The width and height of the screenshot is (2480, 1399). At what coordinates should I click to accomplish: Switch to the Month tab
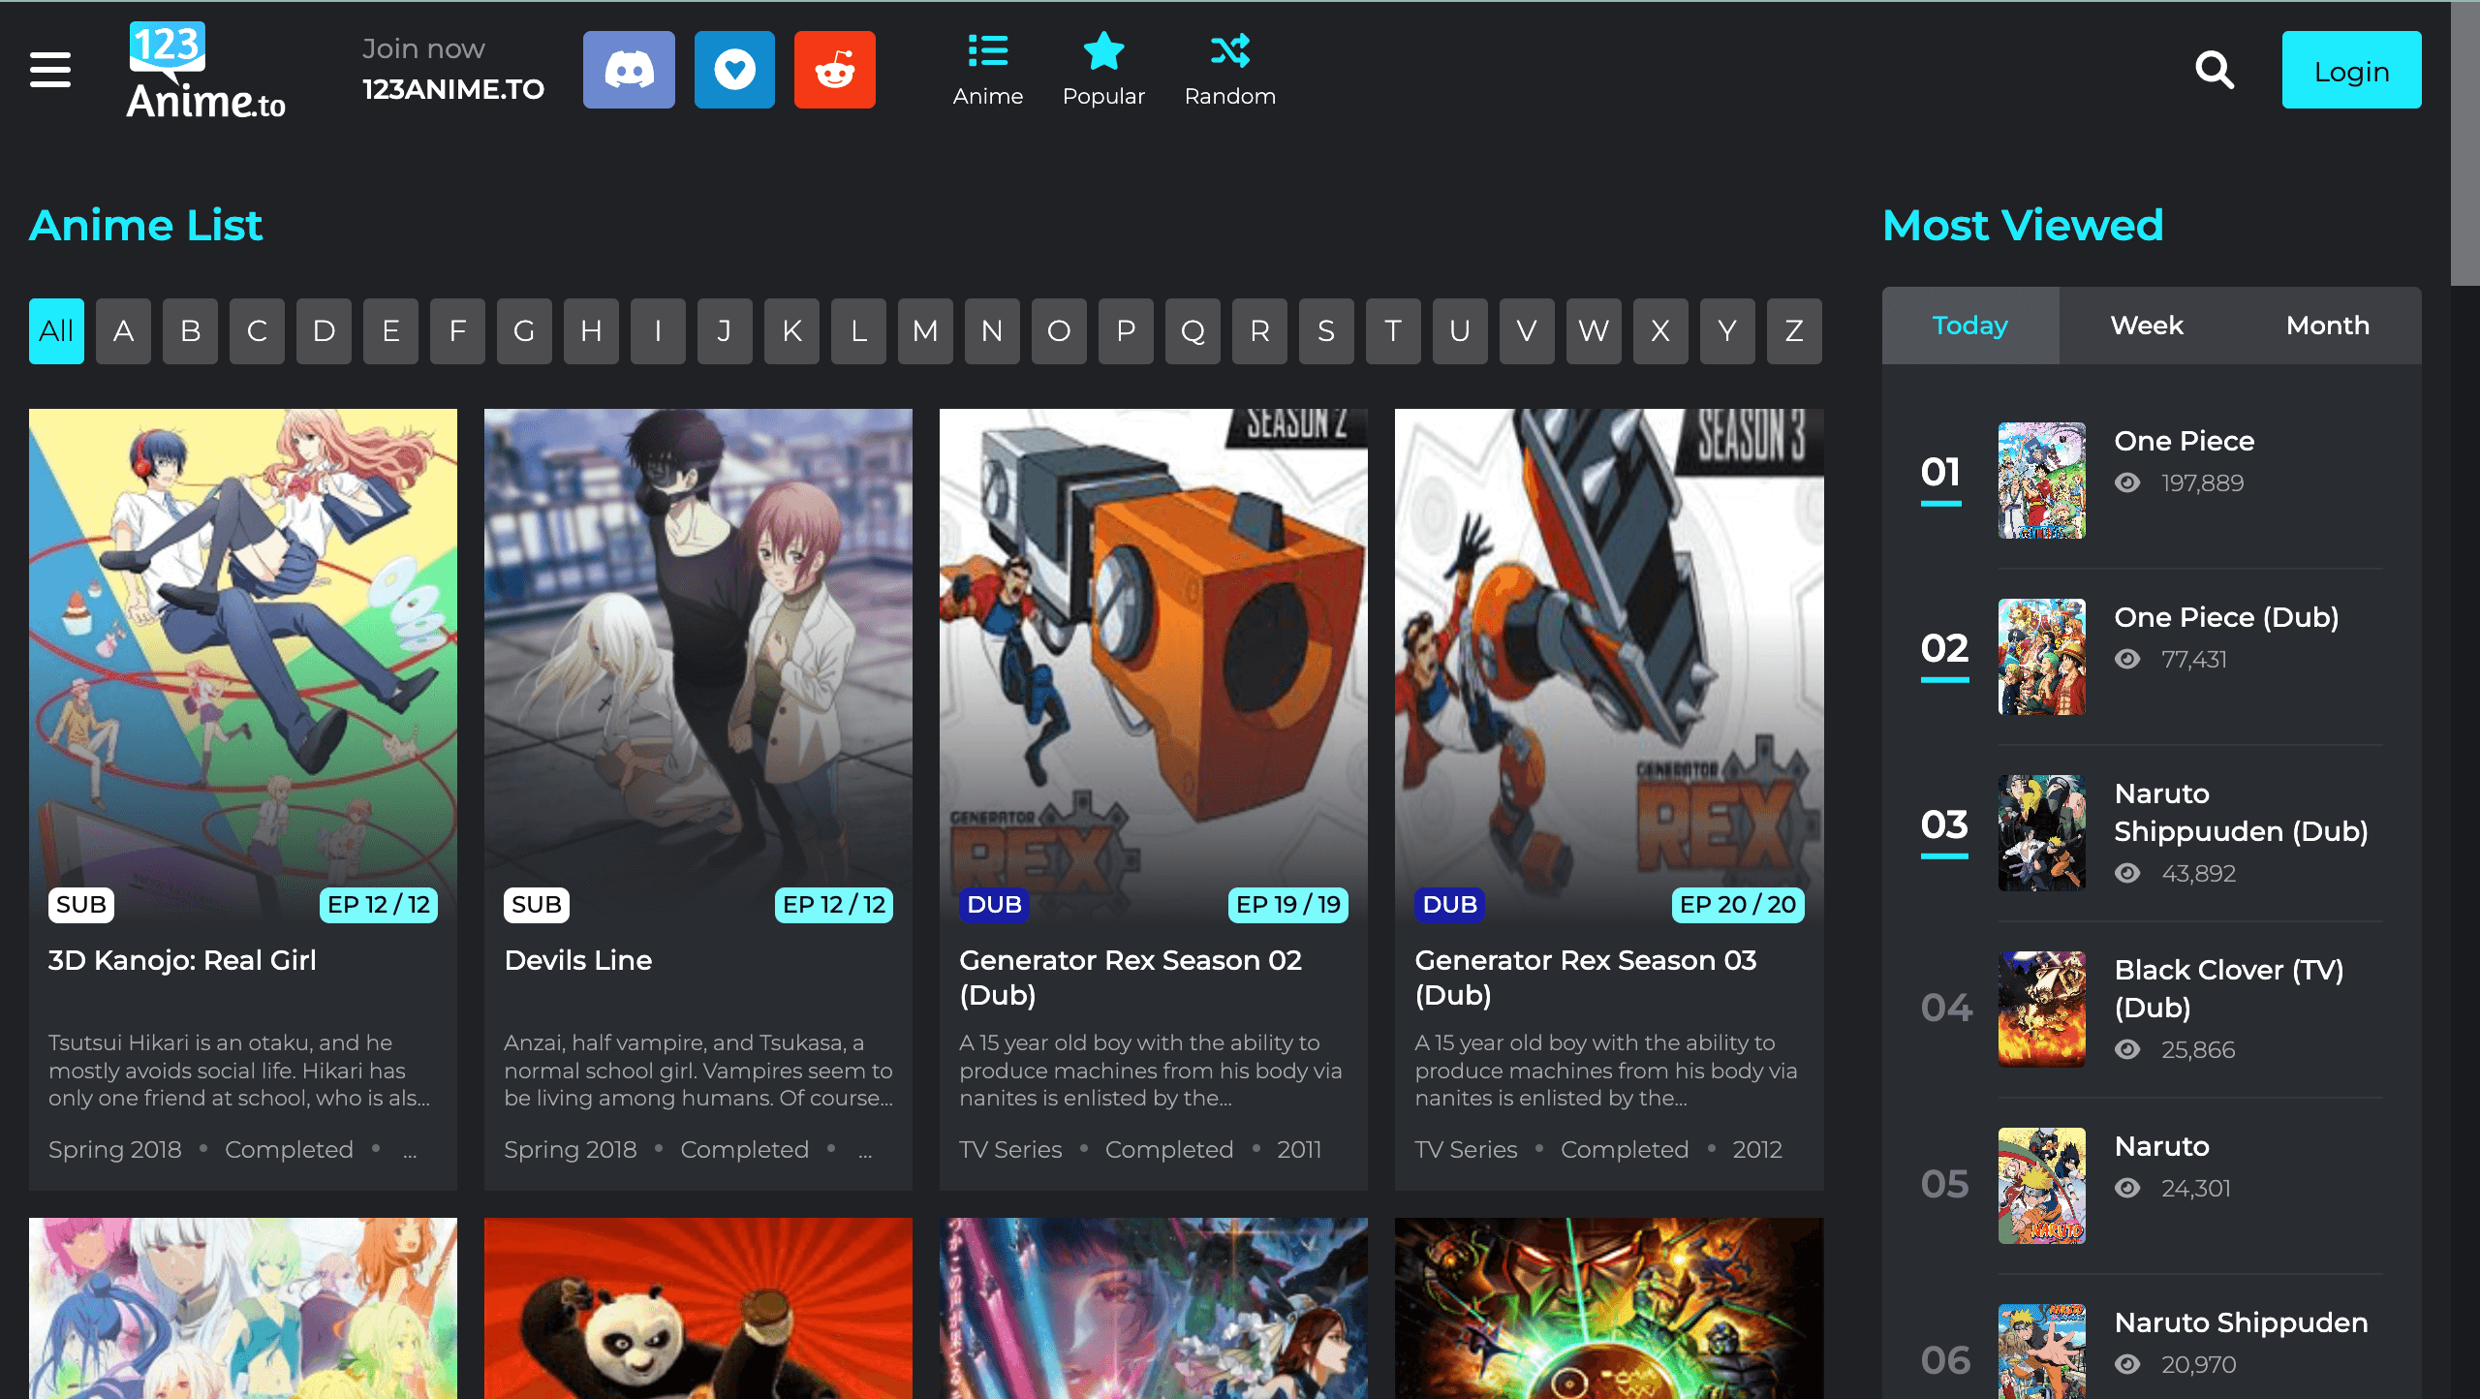[x=2328, y=326]
